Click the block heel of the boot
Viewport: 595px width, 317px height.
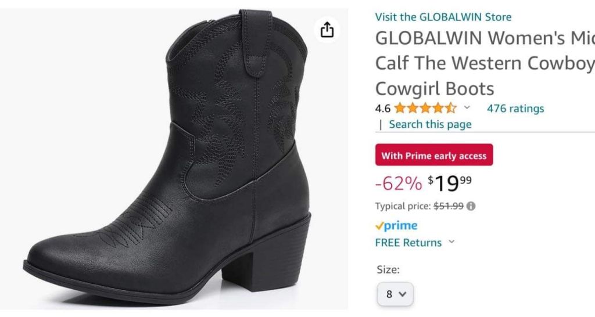(273, 255)
